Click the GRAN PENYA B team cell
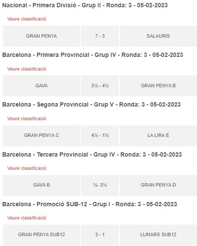 coord(158,86)
